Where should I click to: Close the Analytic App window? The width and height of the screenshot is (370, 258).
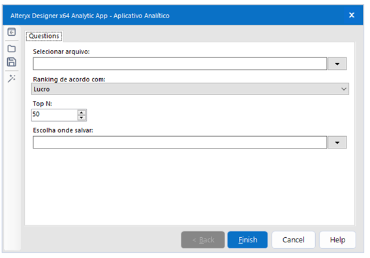click(x=352, y=15)
